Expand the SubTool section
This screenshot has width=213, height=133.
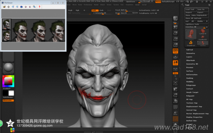click(189, 50)
